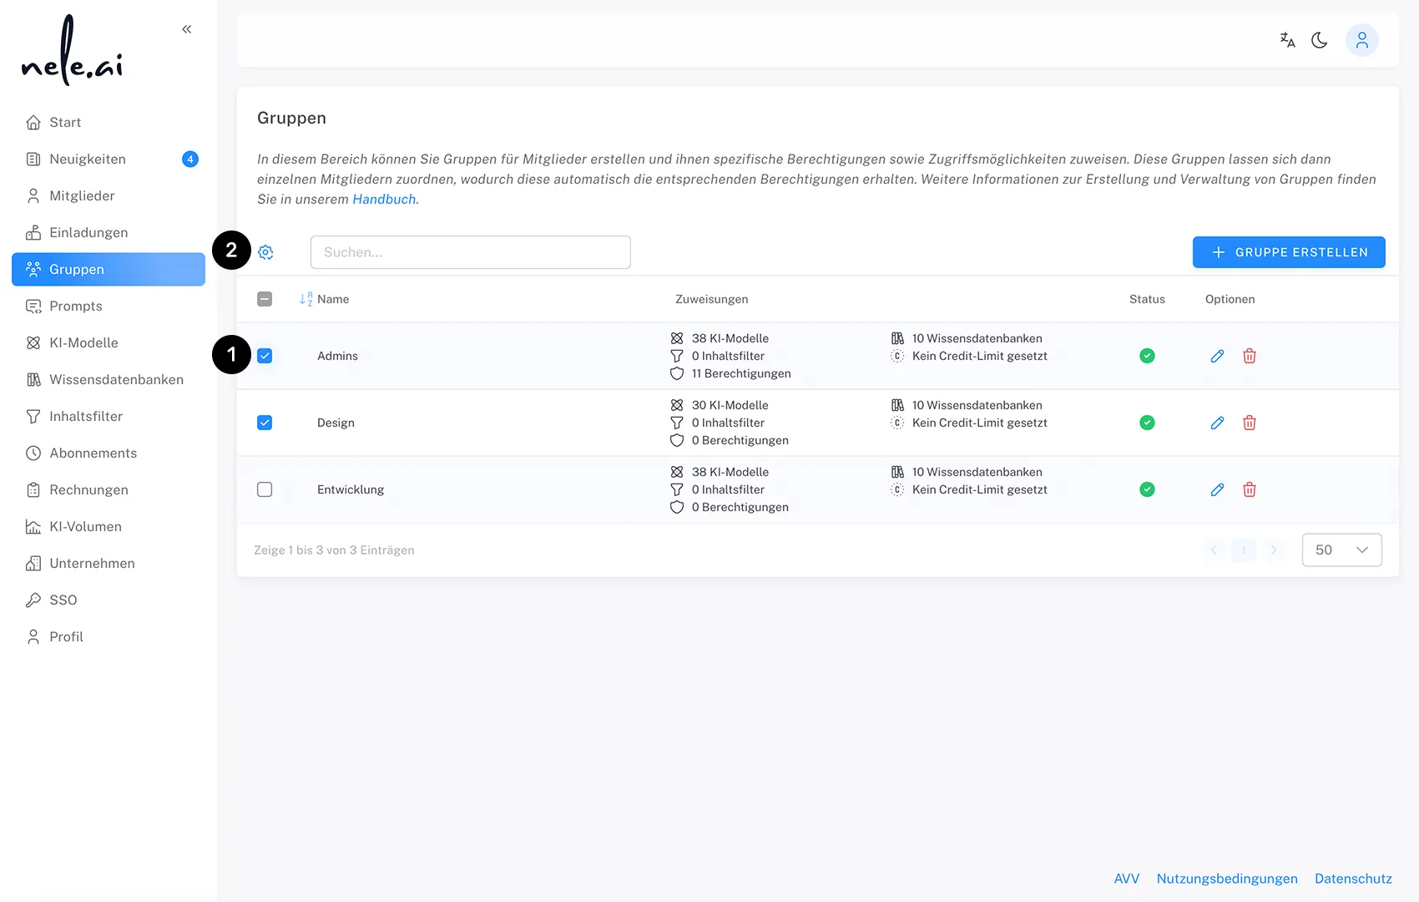Edit the Admins group with pencil icon
This screenshot has height=902, width=1419.
point(1217,356)
